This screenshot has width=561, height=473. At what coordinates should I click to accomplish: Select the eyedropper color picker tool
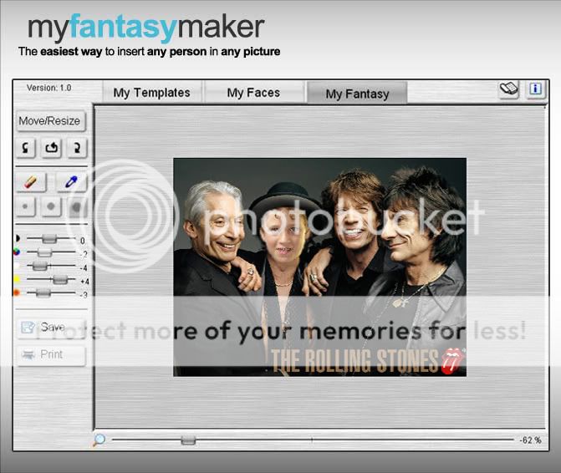click(x=71, y=181)
